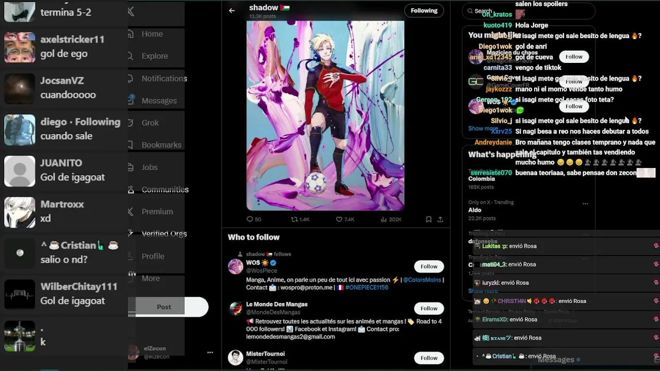Toggle the Following button for shadow
This screenshot has height=371, width=660.
coord(424,10)
